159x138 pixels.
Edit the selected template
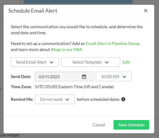[x=126, y=62]
